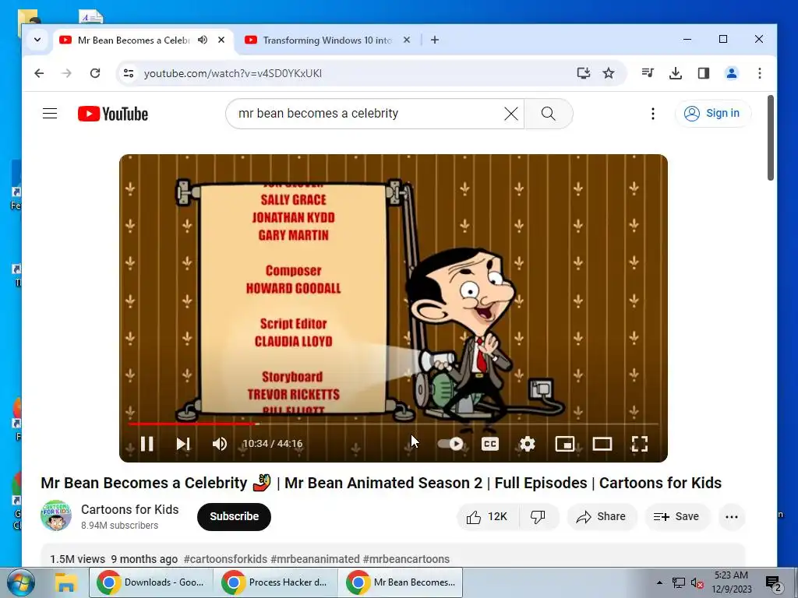The width and height of the screenshot is (798, 598).
Task: Show hidden system tray icons
Action: (659, 582)
